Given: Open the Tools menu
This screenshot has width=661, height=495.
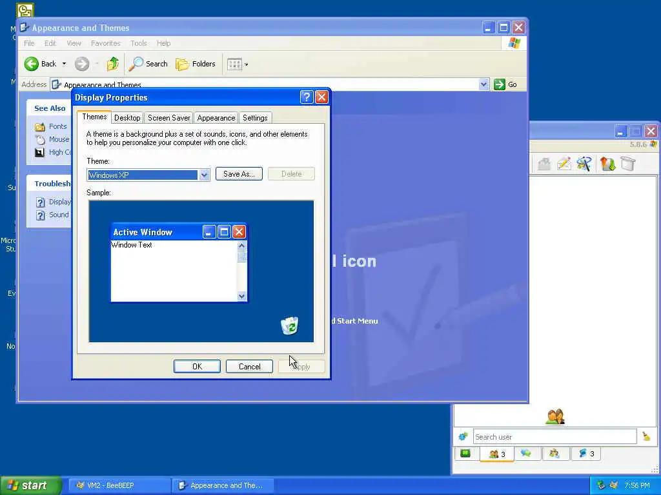Looking at the screenshot, I should pos(139,43).
